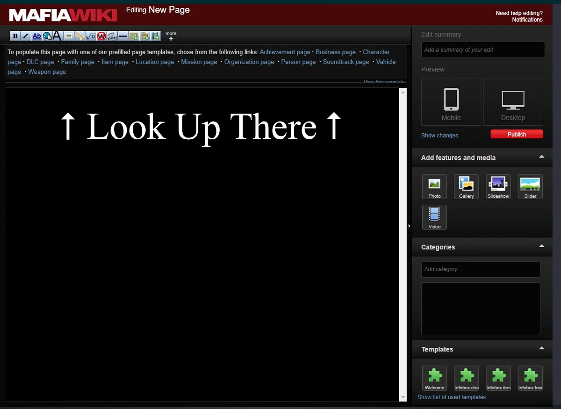This screenshot has width=561, height=409.
Task: Select Weapon page template link
Action: (47, 72)
